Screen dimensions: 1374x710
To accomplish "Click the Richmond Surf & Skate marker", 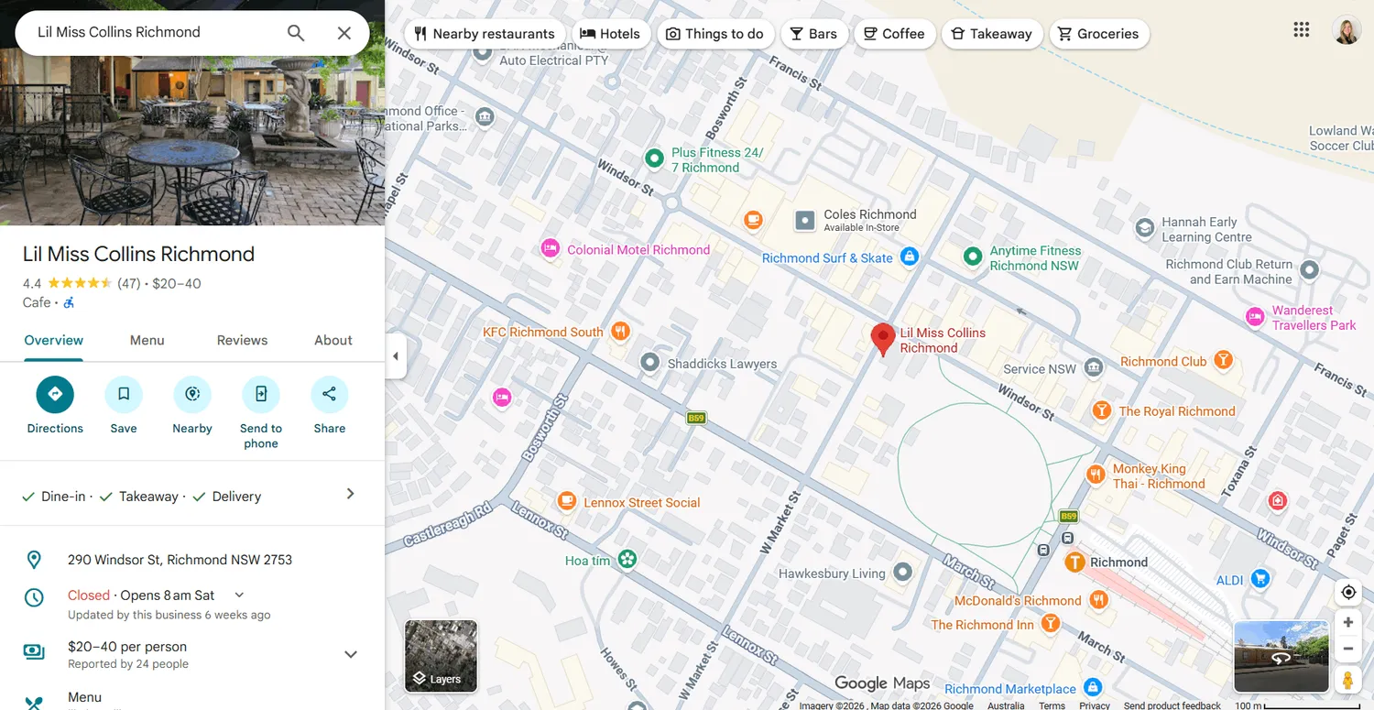I will 909,257.
